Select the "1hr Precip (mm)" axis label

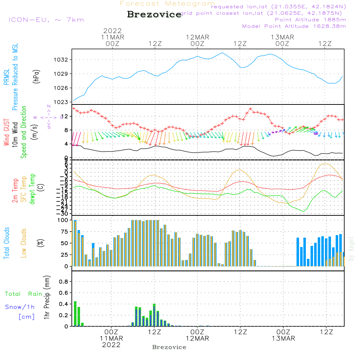tap(47, 297)
